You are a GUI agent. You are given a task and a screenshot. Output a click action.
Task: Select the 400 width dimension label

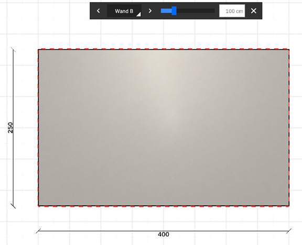[164, 235]
